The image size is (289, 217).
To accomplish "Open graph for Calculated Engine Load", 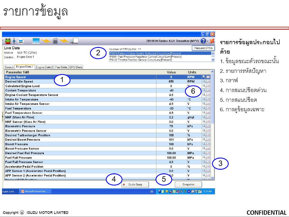I will click(208, 86).
